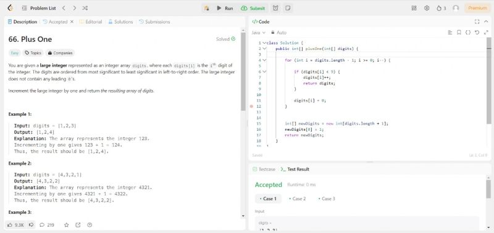This screenshot has height=233, width=494.
Task: Close the Accepted tab
Action: (x=72, y=22)
